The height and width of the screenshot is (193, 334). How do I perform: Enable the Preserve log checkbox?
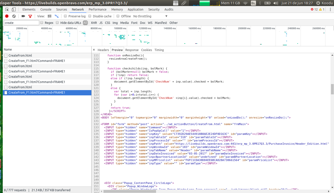click(x=65, y=16)
